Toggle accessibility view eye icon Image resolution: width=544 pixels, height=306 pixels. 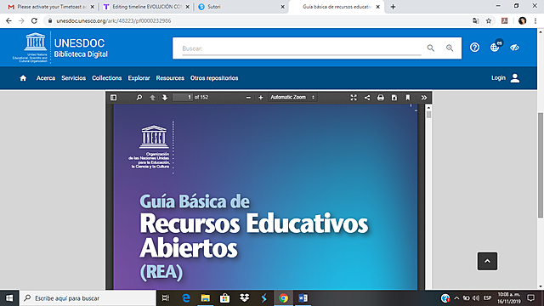(x=514, y=48)
